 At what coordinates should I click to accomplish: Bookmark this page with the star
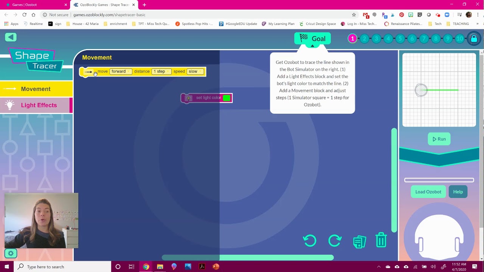354,15
